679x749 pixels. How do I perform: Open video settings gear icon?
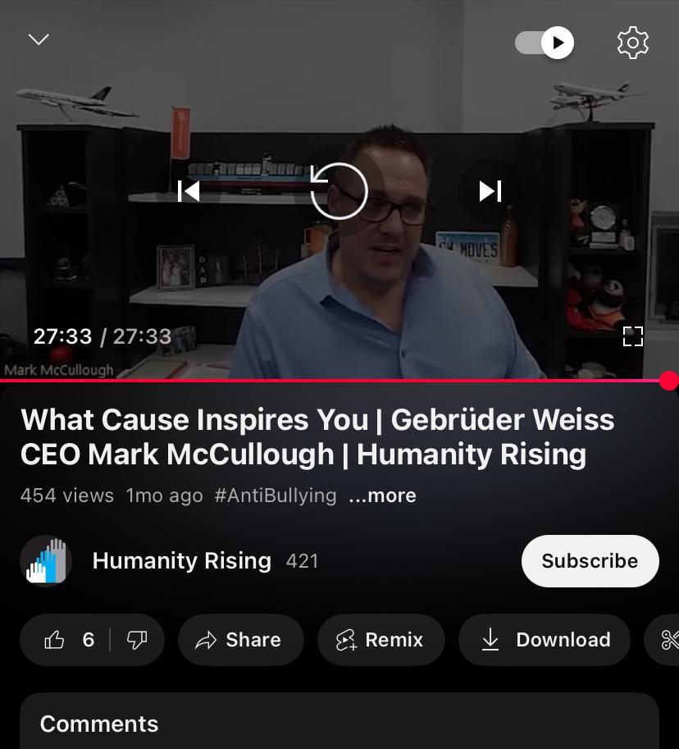click(633, 43)
